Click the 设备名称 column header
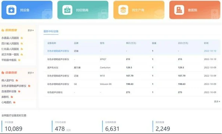 coord(52,43)
